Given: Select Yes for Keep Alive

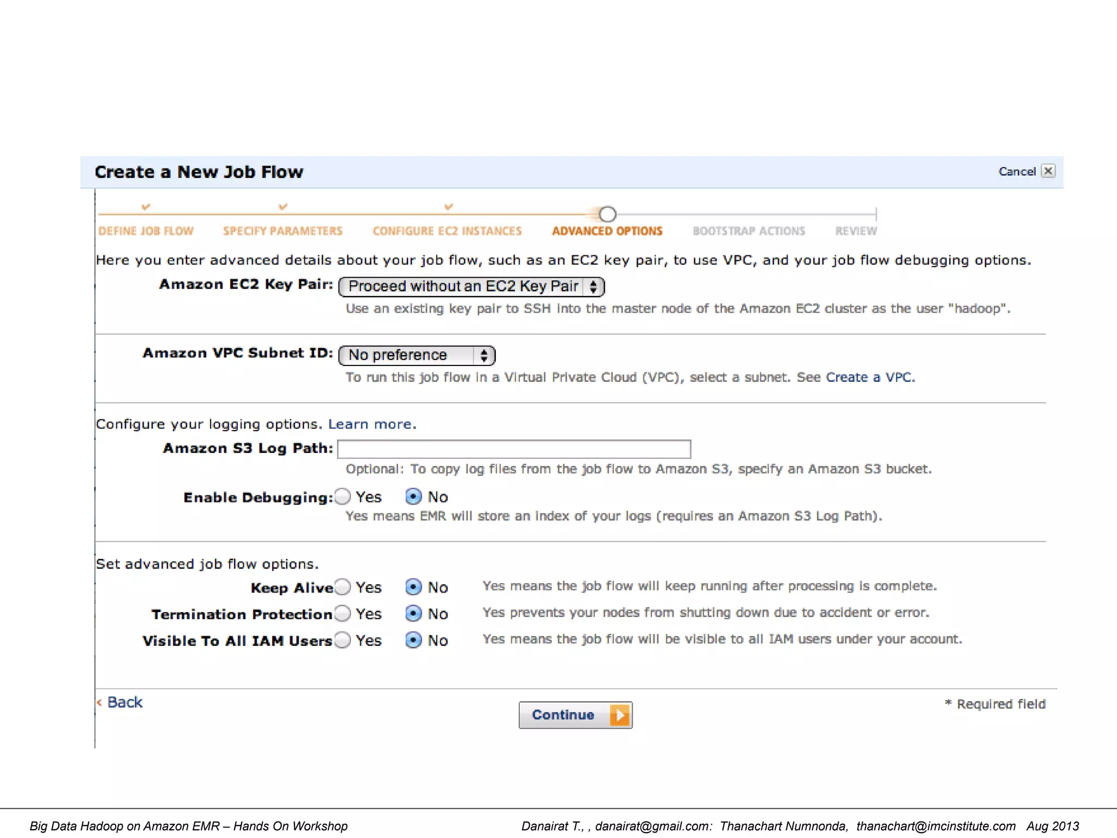Looking at the screenshot, I should tap(343, 587).
